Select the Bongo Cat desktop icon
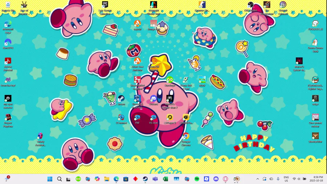Image resolution: width=327 pixels, height=184 pixels. click(153, 25)
